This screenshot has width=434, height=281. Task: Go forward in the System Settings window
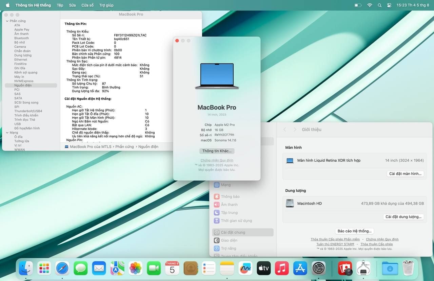295,130
